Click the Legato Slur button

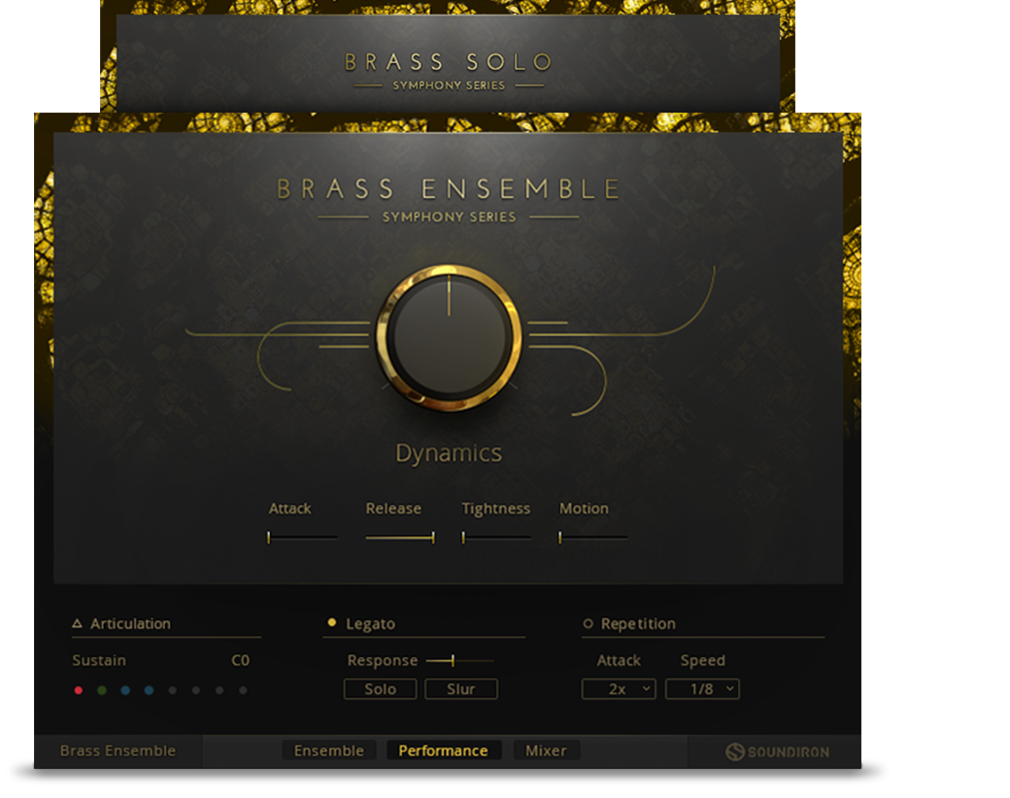[x=461, y=689]
